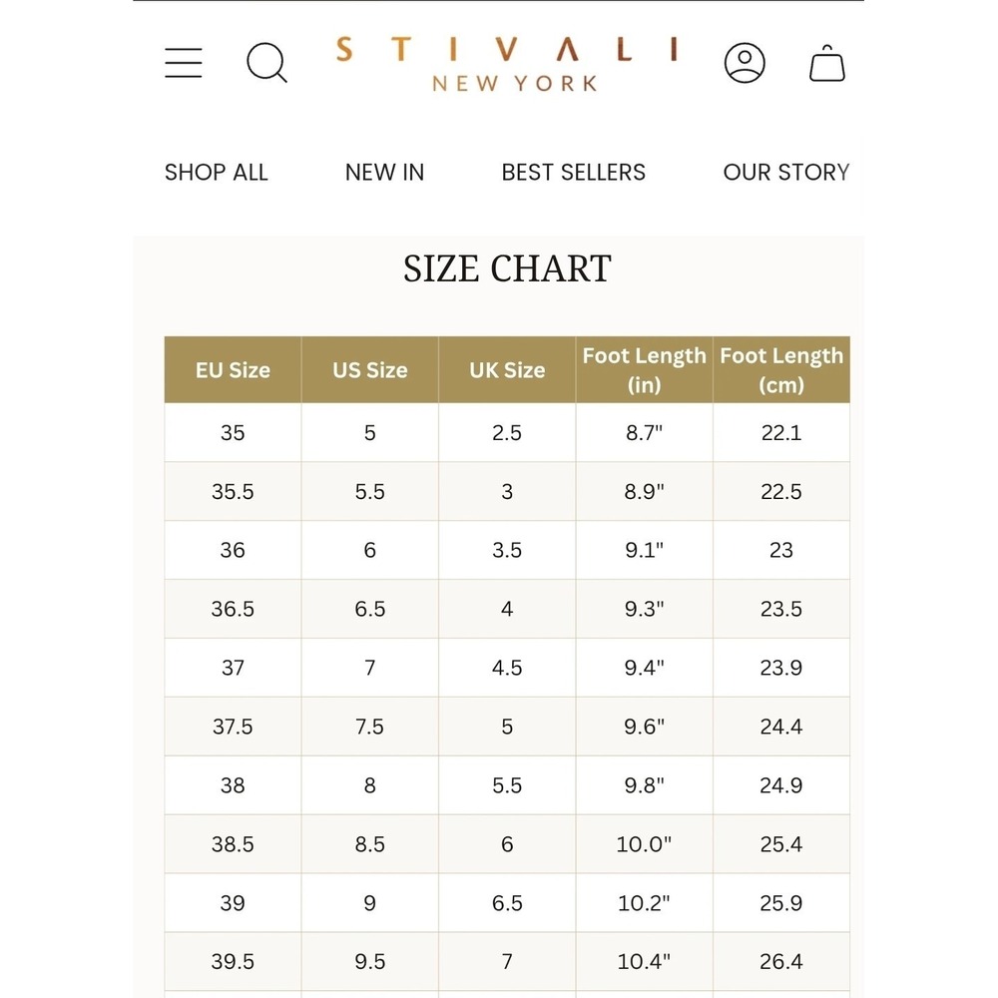Open the user account icon
The height and width of the screenshot is (998, 998).
point(745,62)
